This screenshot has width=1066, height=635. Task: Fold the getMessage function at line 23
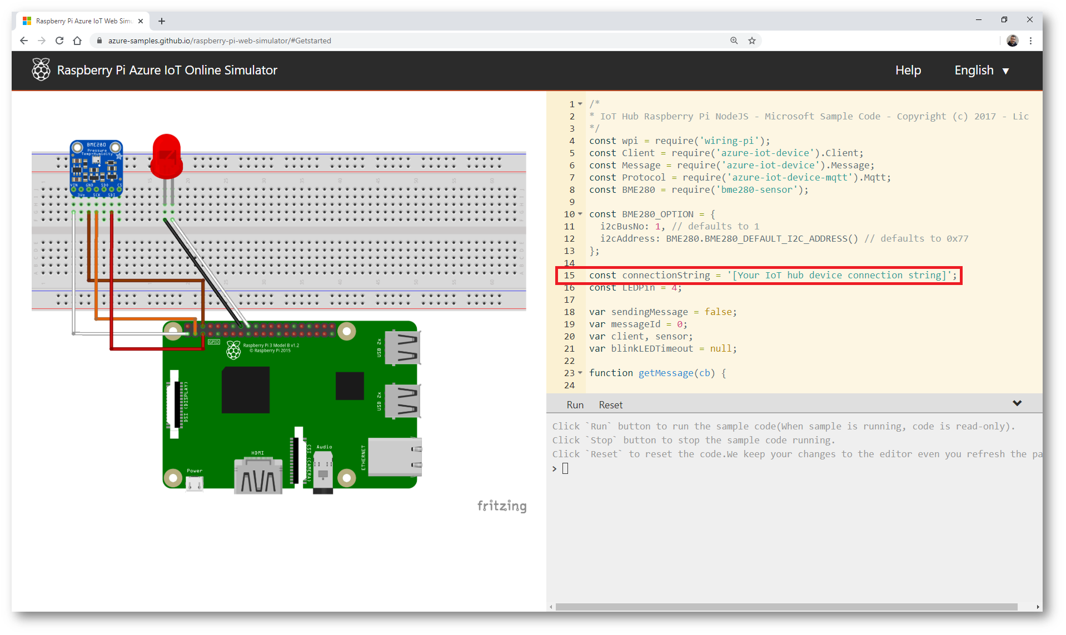pos(580,373)
